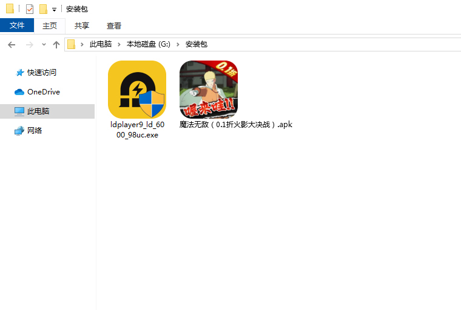
Task: Open the recent locations dropdown arrow
Action: point(44,45)
